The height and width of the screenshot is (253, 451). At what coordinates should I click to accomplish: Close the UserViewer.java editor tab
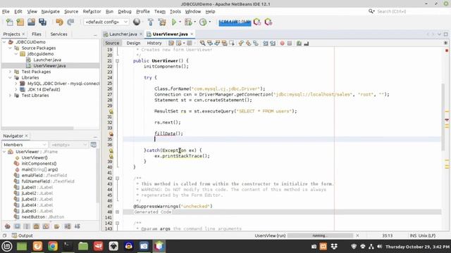click(x=192, y=34)
